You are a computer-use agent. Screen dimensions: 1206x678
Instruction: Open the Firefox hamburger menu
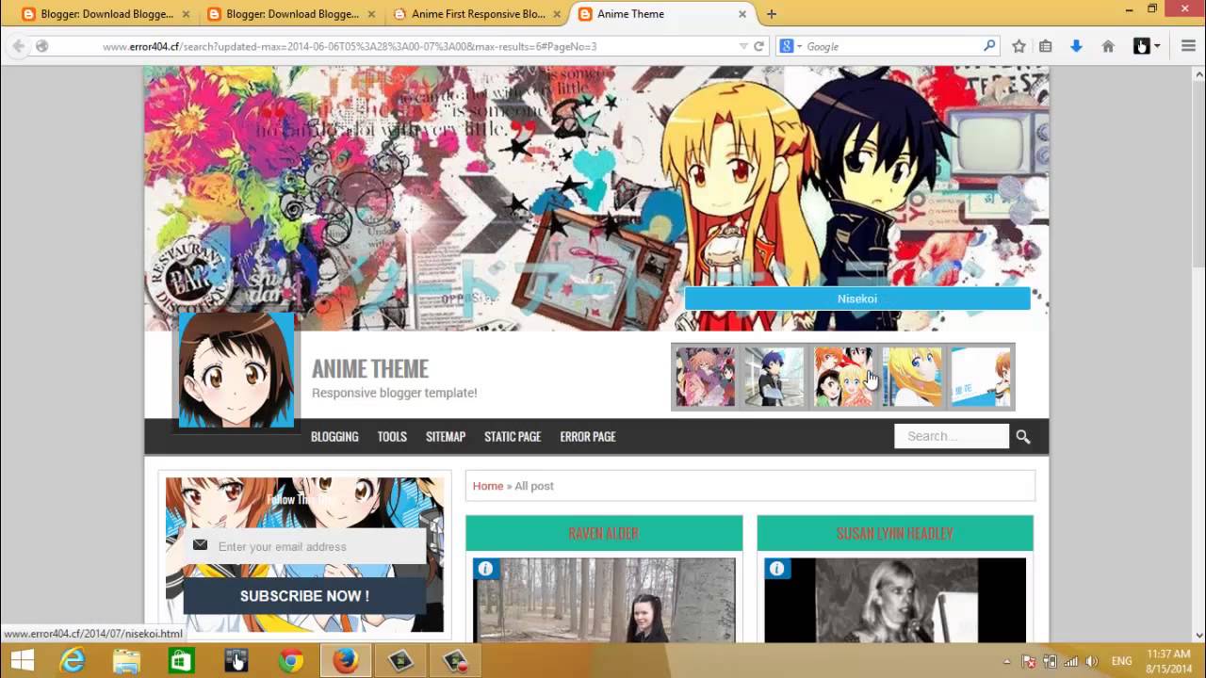click(1188, 46)
